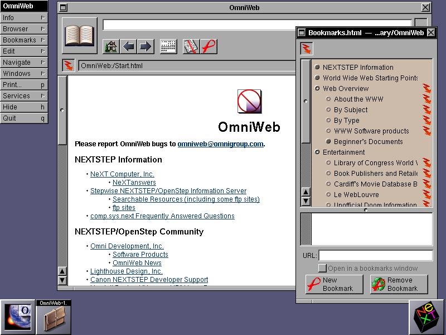The width and height of the screenshot is (446, 335).
Task: Click lightning icon on About the WWW row
Action: pyautogui.click(x=426, y=99)
